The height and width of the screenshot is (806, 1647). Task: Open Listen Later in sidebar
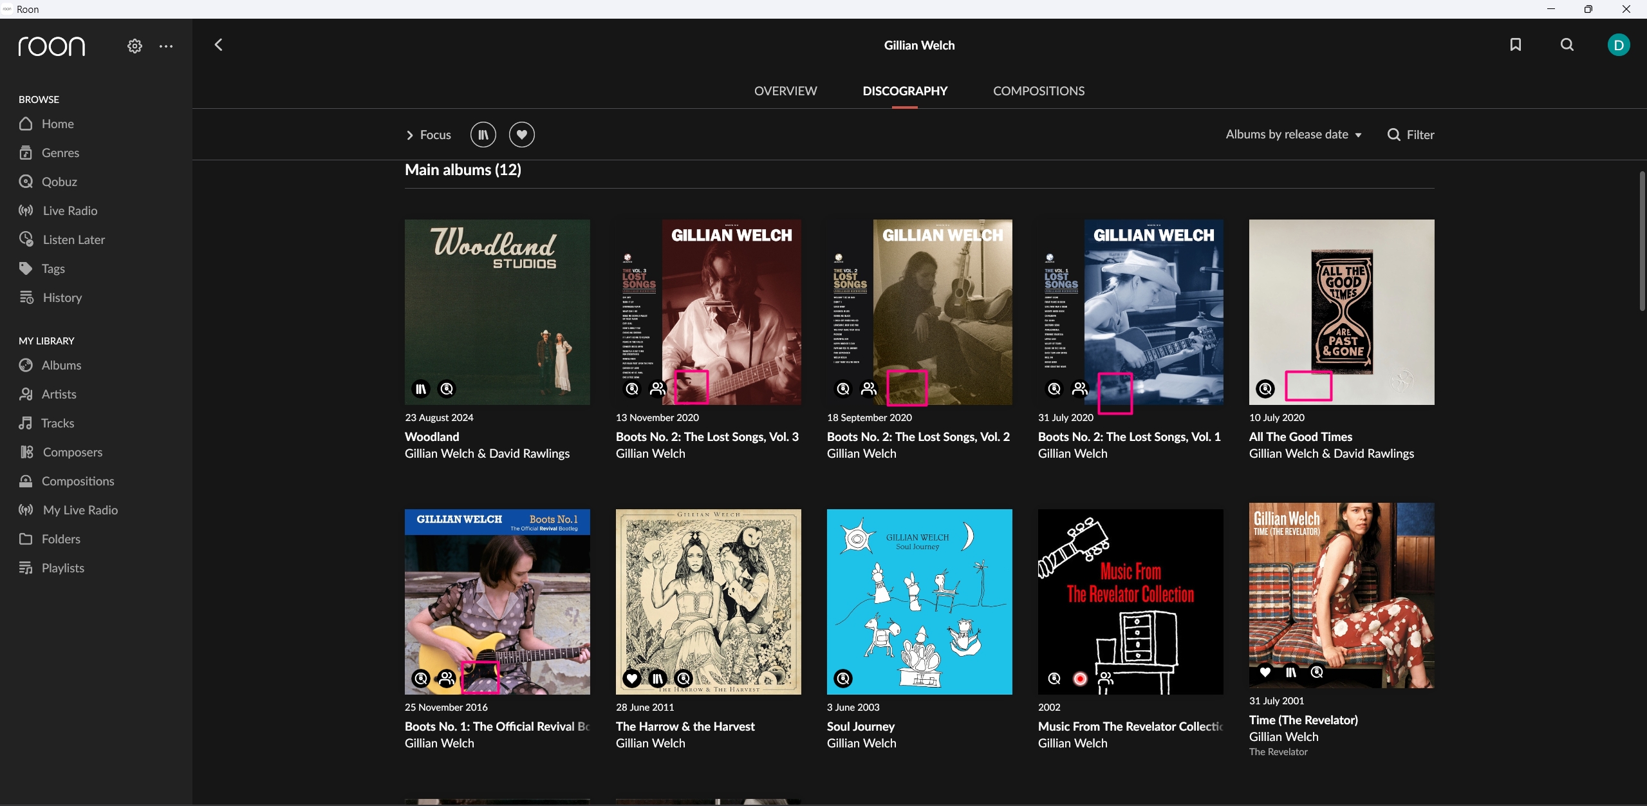click(x=62, y=239)
